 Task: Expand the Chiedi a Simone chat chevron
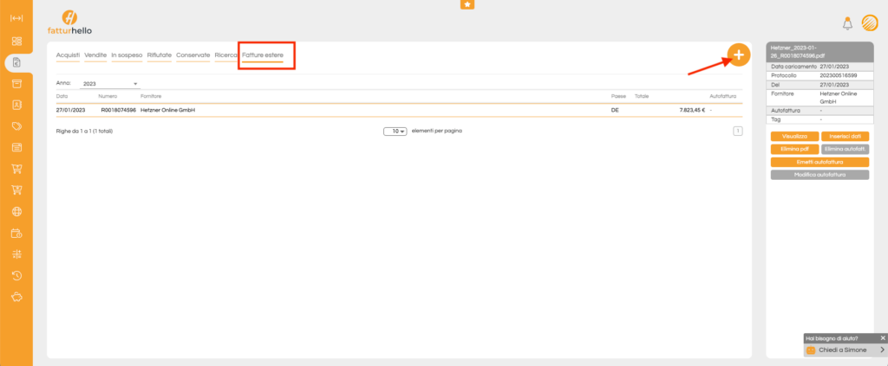pyautogui.click(x=882, y=350)
